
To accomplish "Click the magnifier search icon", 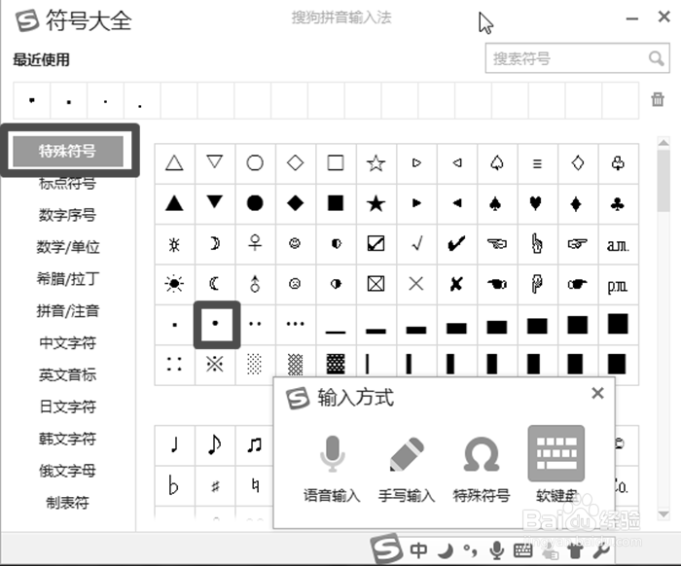I will tap(657, 58).
